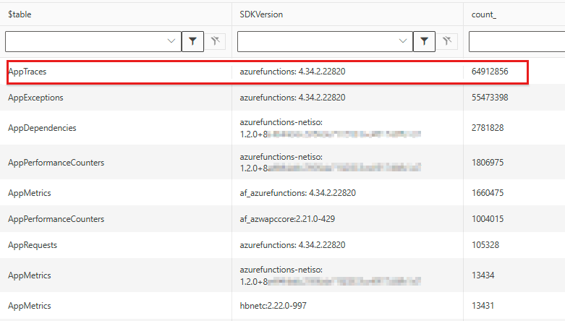The image size is (565, 321).
Task: Click the AppDependencies row entry
Action: tap(42, 128)
